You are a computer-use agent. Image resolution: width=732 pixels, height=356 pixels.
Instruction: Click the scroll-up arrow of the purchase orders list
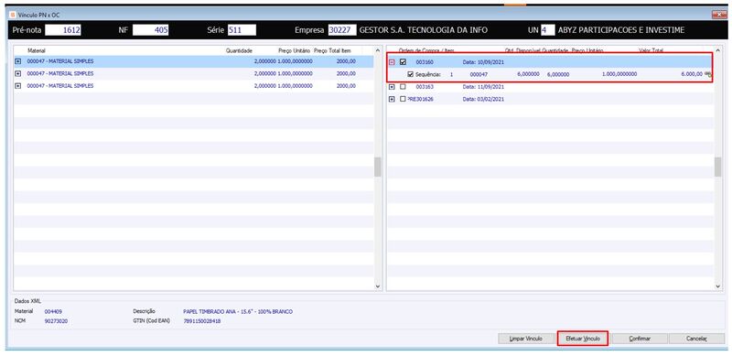pyautogui.click(x=718, y=50)
